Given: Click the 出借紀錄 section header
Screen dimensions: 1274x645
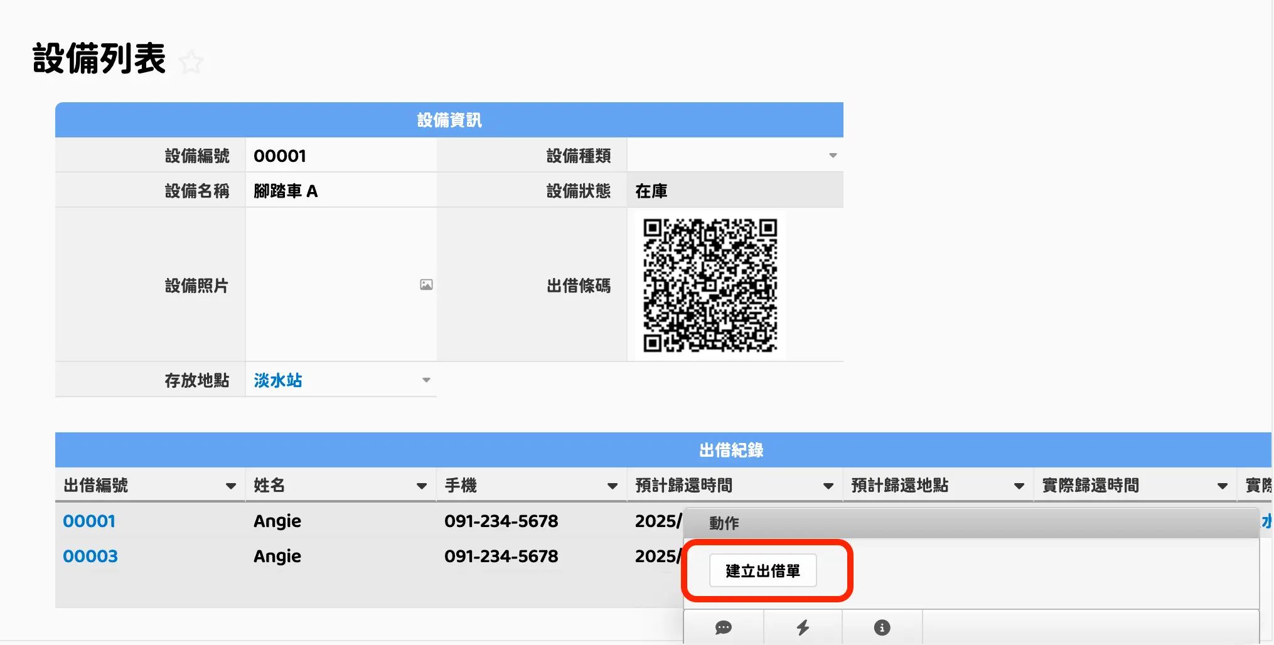Looking at the screenshot, I should 663,450.
